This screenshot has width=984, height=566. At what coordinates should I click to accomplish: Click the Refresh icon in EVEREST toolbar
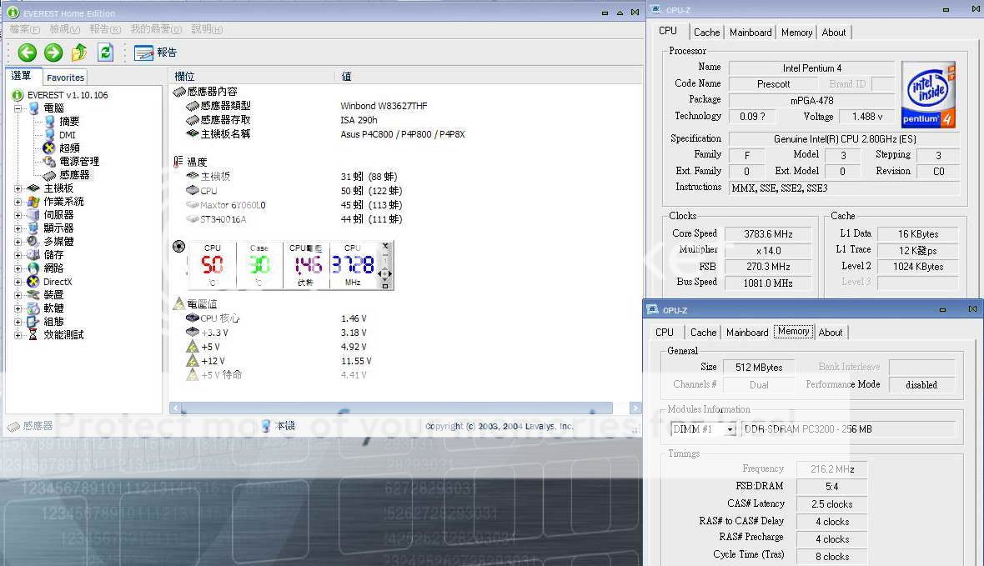[105, 53]
